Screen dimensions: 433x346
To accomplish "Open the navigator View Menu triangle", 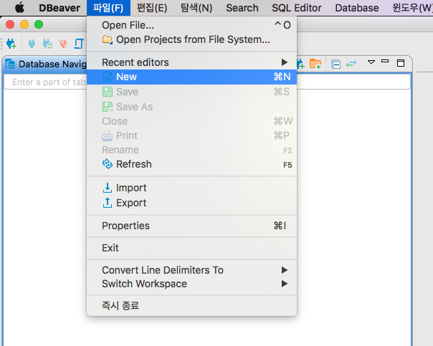I will point(371,62).
